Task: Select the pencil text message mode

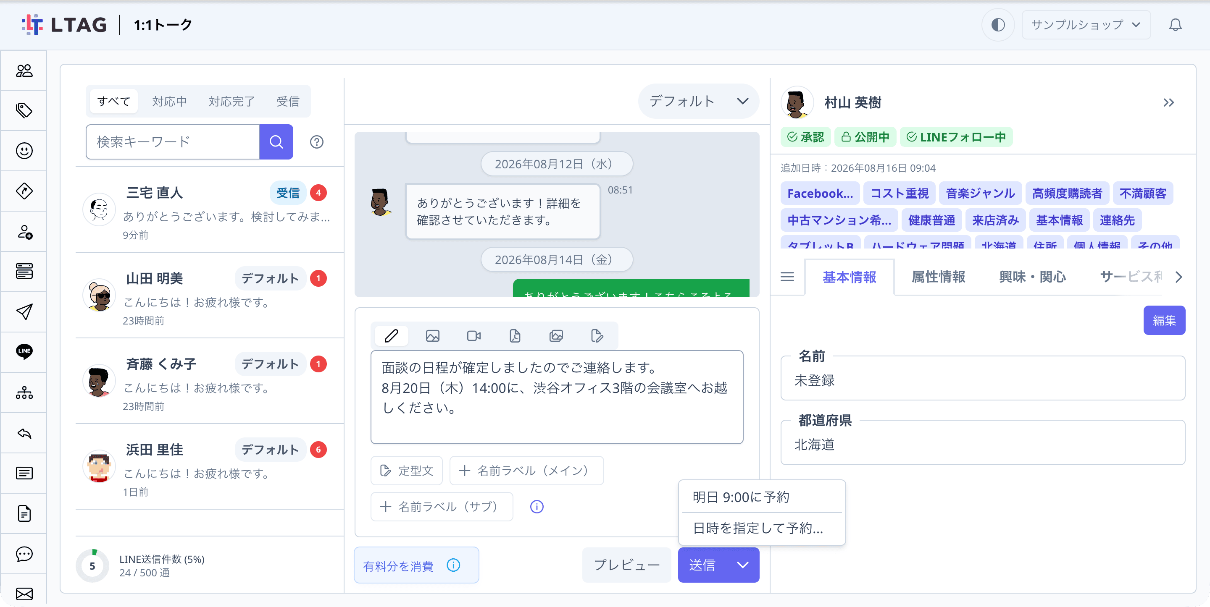Action: [391, 336]
